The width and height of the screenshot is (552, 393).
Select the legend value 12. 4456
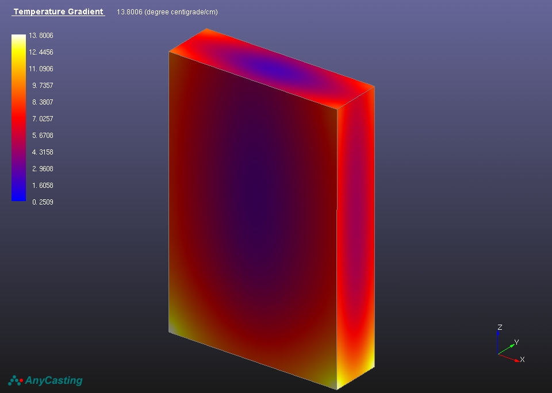pyautogui.click(x=41, y=52)
